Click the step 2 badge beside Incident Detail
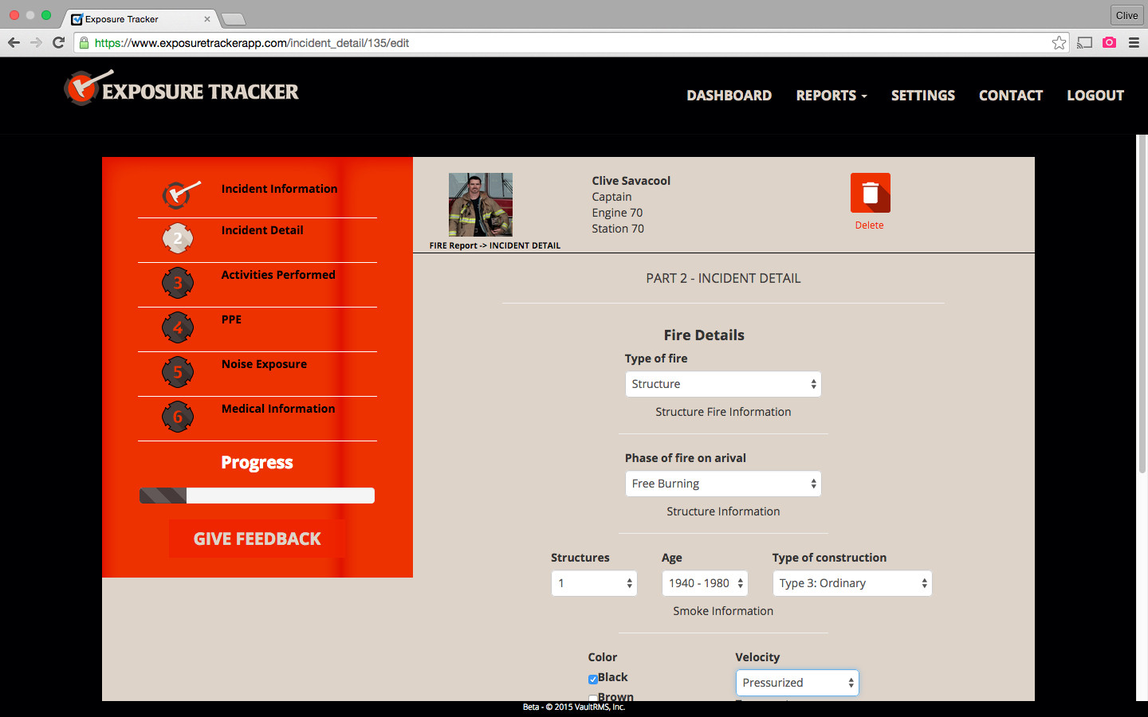 click(178, 238)
